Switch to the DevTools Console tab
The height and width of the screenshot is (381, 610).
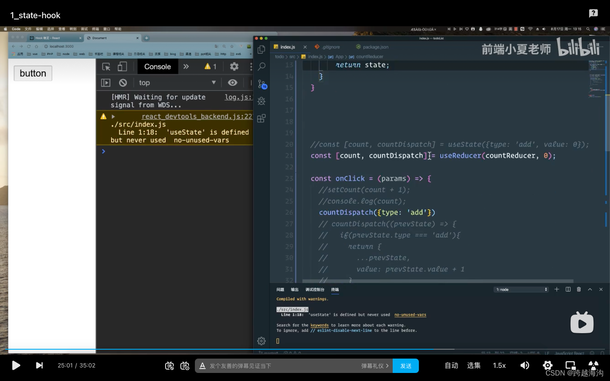158,66
